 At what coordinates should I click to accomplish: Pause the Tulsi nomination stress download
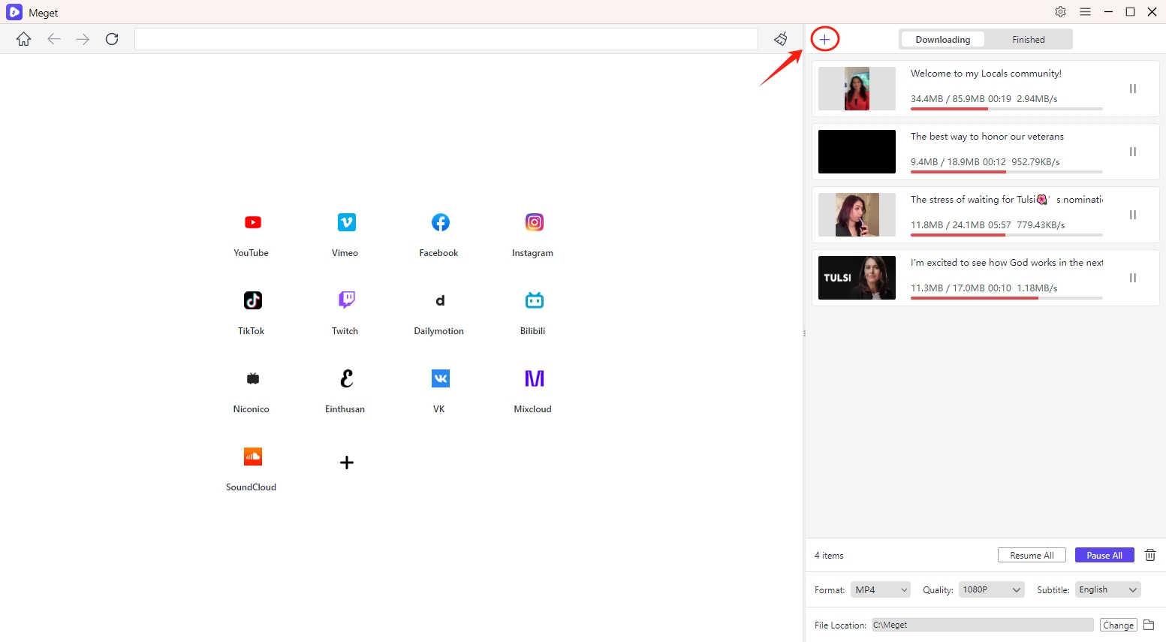point(1133,215)
